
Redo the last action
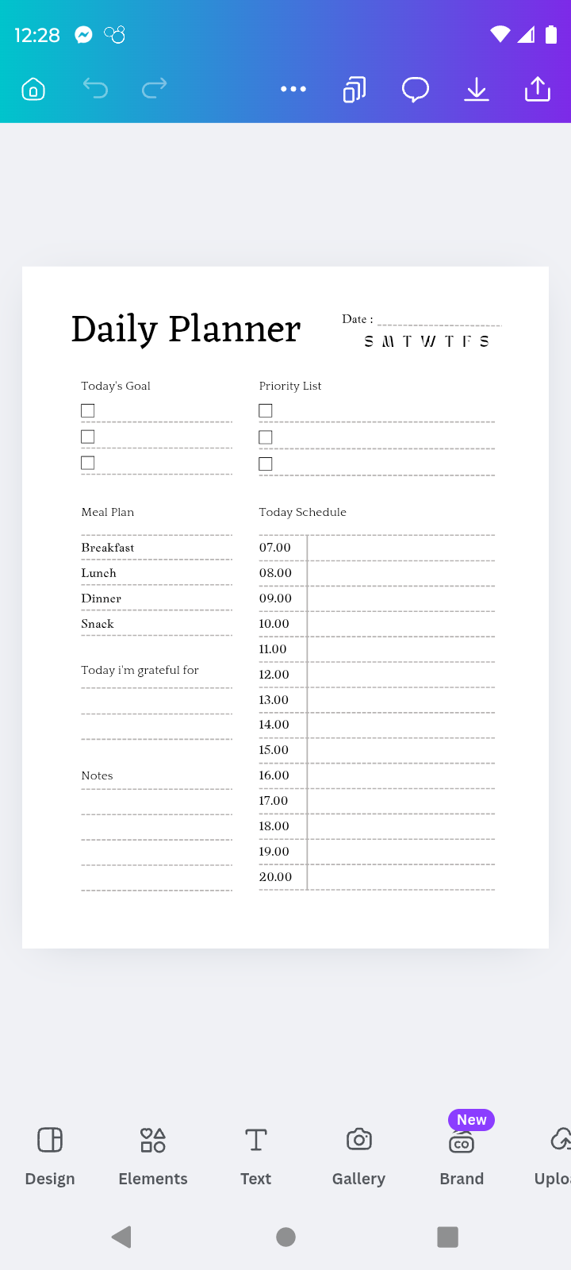[x=155, y=89]
